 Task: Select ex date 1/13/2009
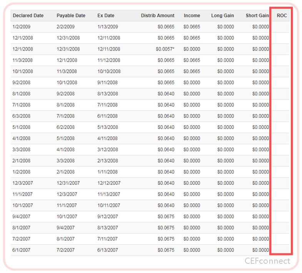point(107,27)
